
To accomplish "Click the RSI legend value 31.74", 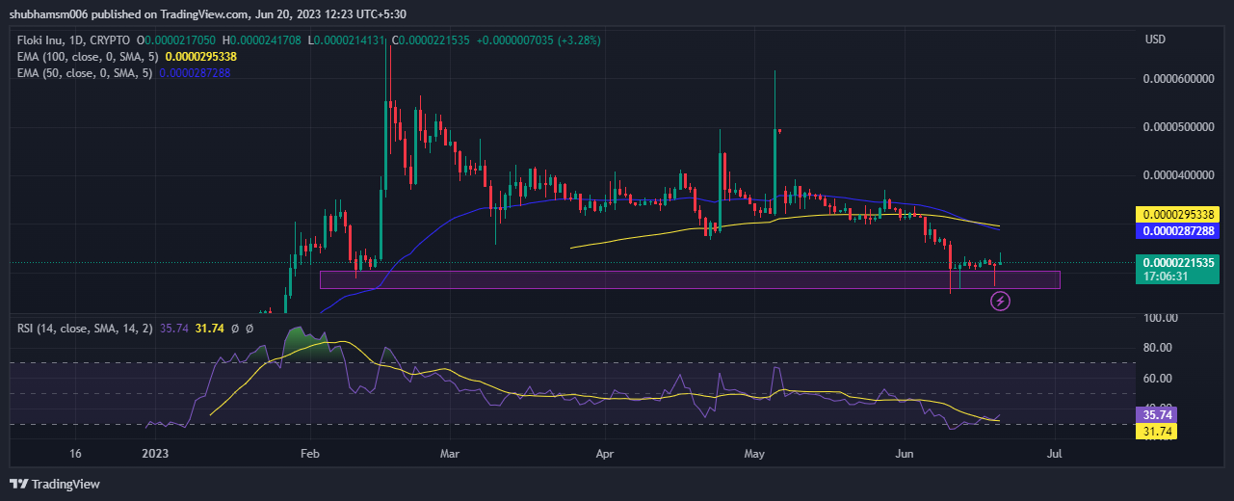I will (x=210, y=329).
